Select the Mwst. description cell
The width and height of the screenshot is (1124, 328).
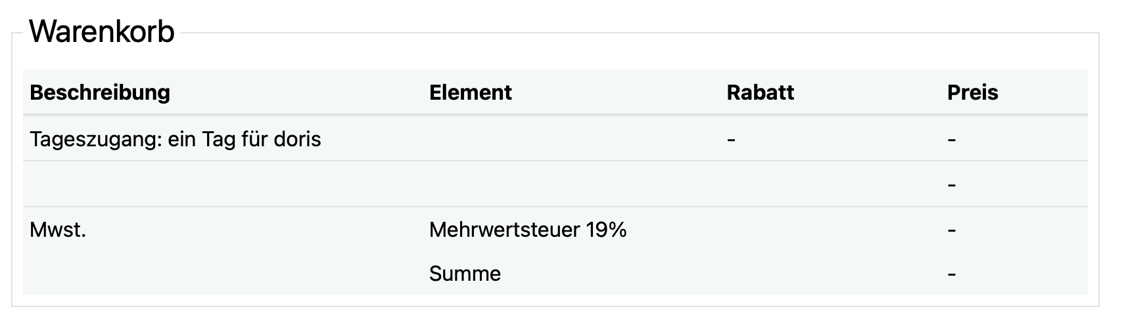click(x=58, y=230)
